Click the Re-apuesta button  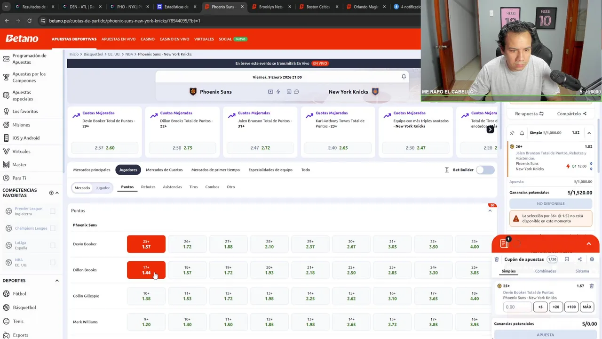529,113
